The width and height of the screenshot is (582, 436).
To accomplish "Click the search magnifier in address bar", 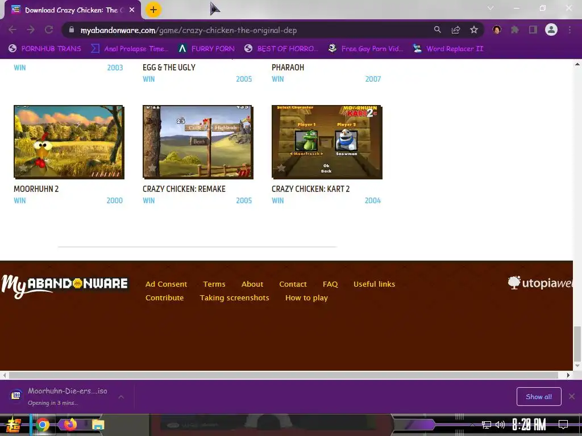I will pos(437,30).
